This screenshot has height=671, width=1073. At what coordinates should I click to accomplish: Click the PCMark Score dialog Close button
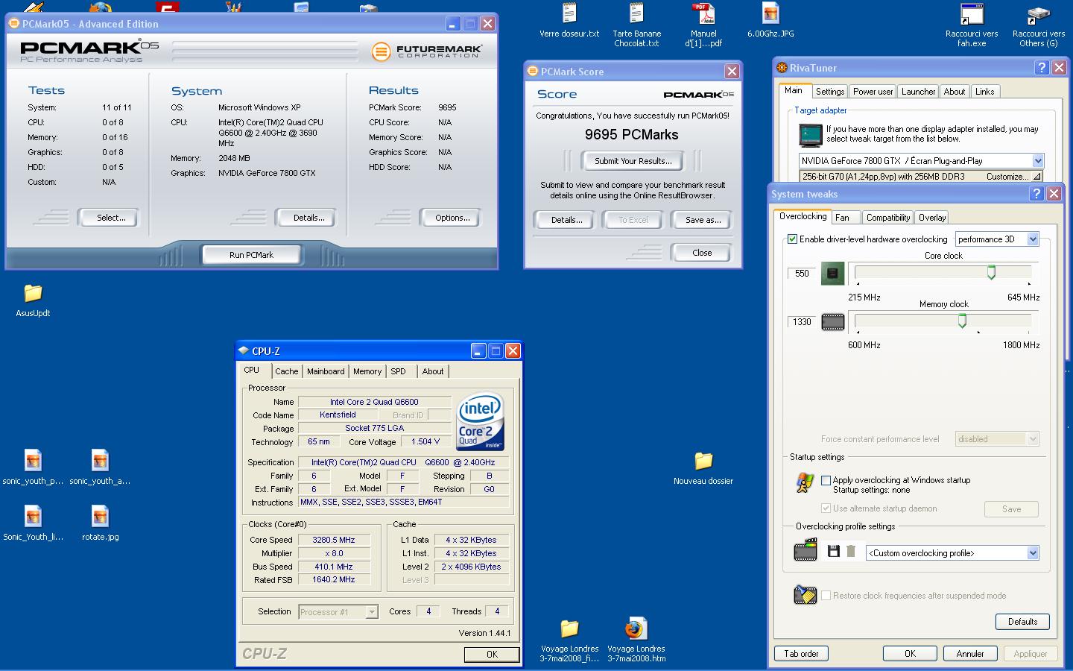[x=702, y=253]
